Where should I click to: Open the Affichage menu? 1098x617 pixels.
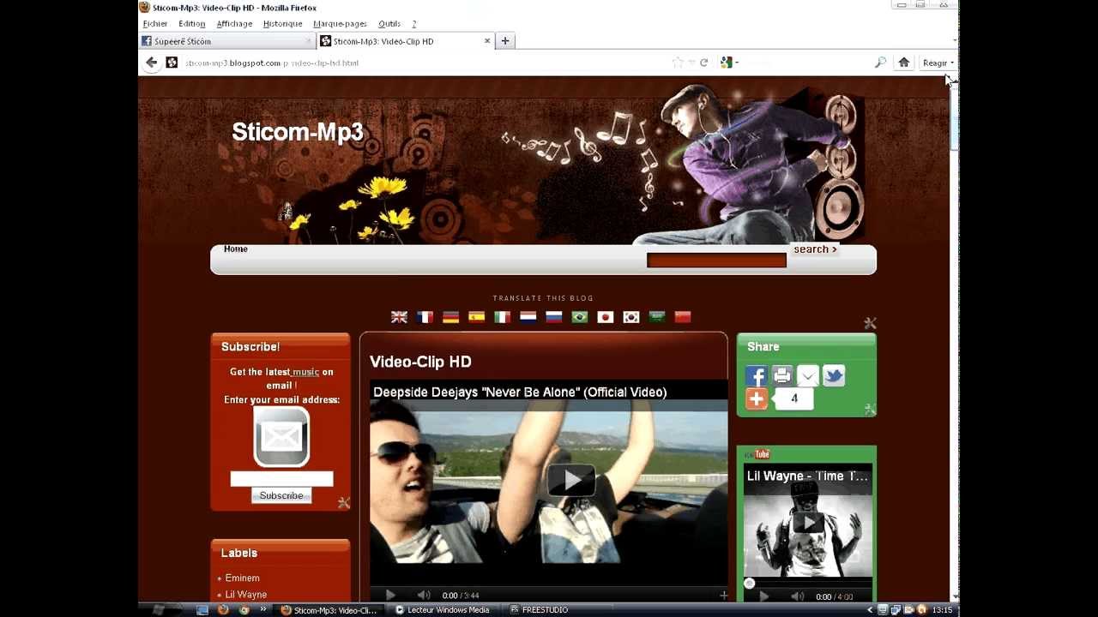point(234,24)
